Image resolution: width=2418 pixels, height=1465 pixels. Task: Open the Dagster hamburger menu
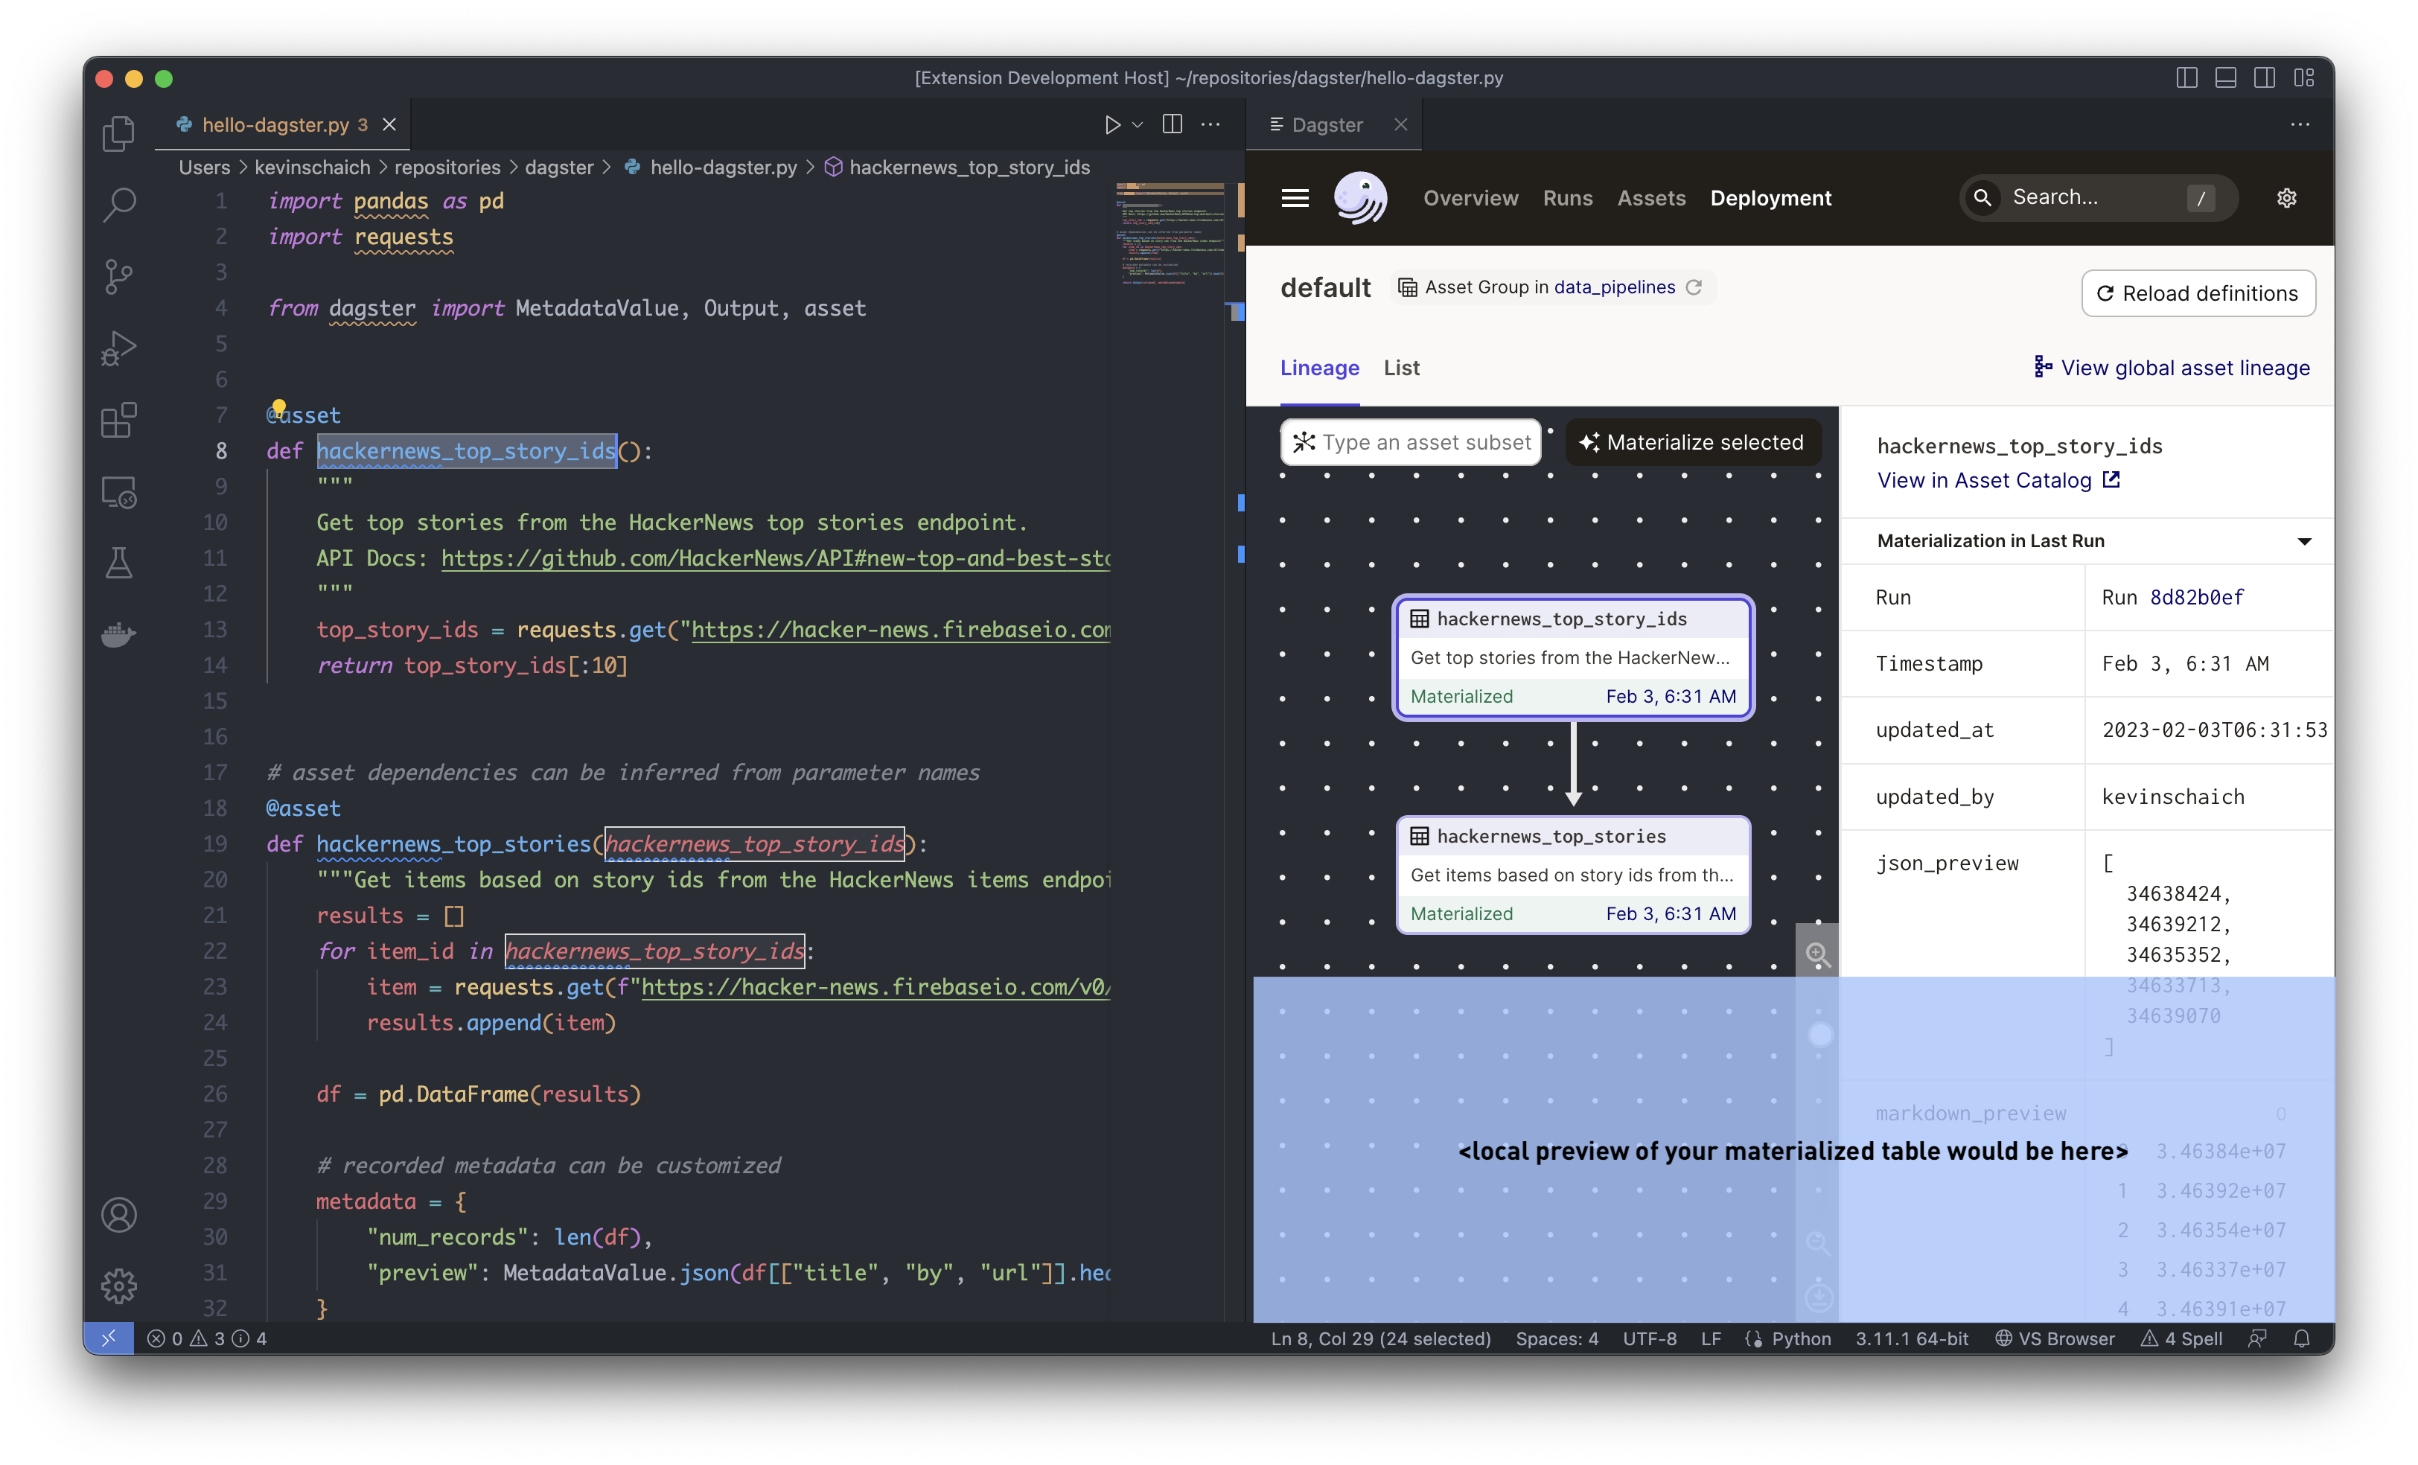pyautogui.click(x=1295, y=197)
